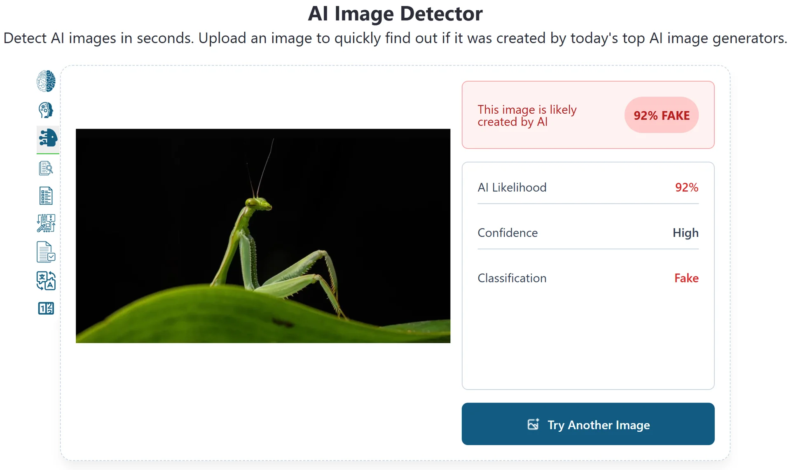Click the Try Another Image button
This screenshot has height=470, width=791.
[588, 424]
